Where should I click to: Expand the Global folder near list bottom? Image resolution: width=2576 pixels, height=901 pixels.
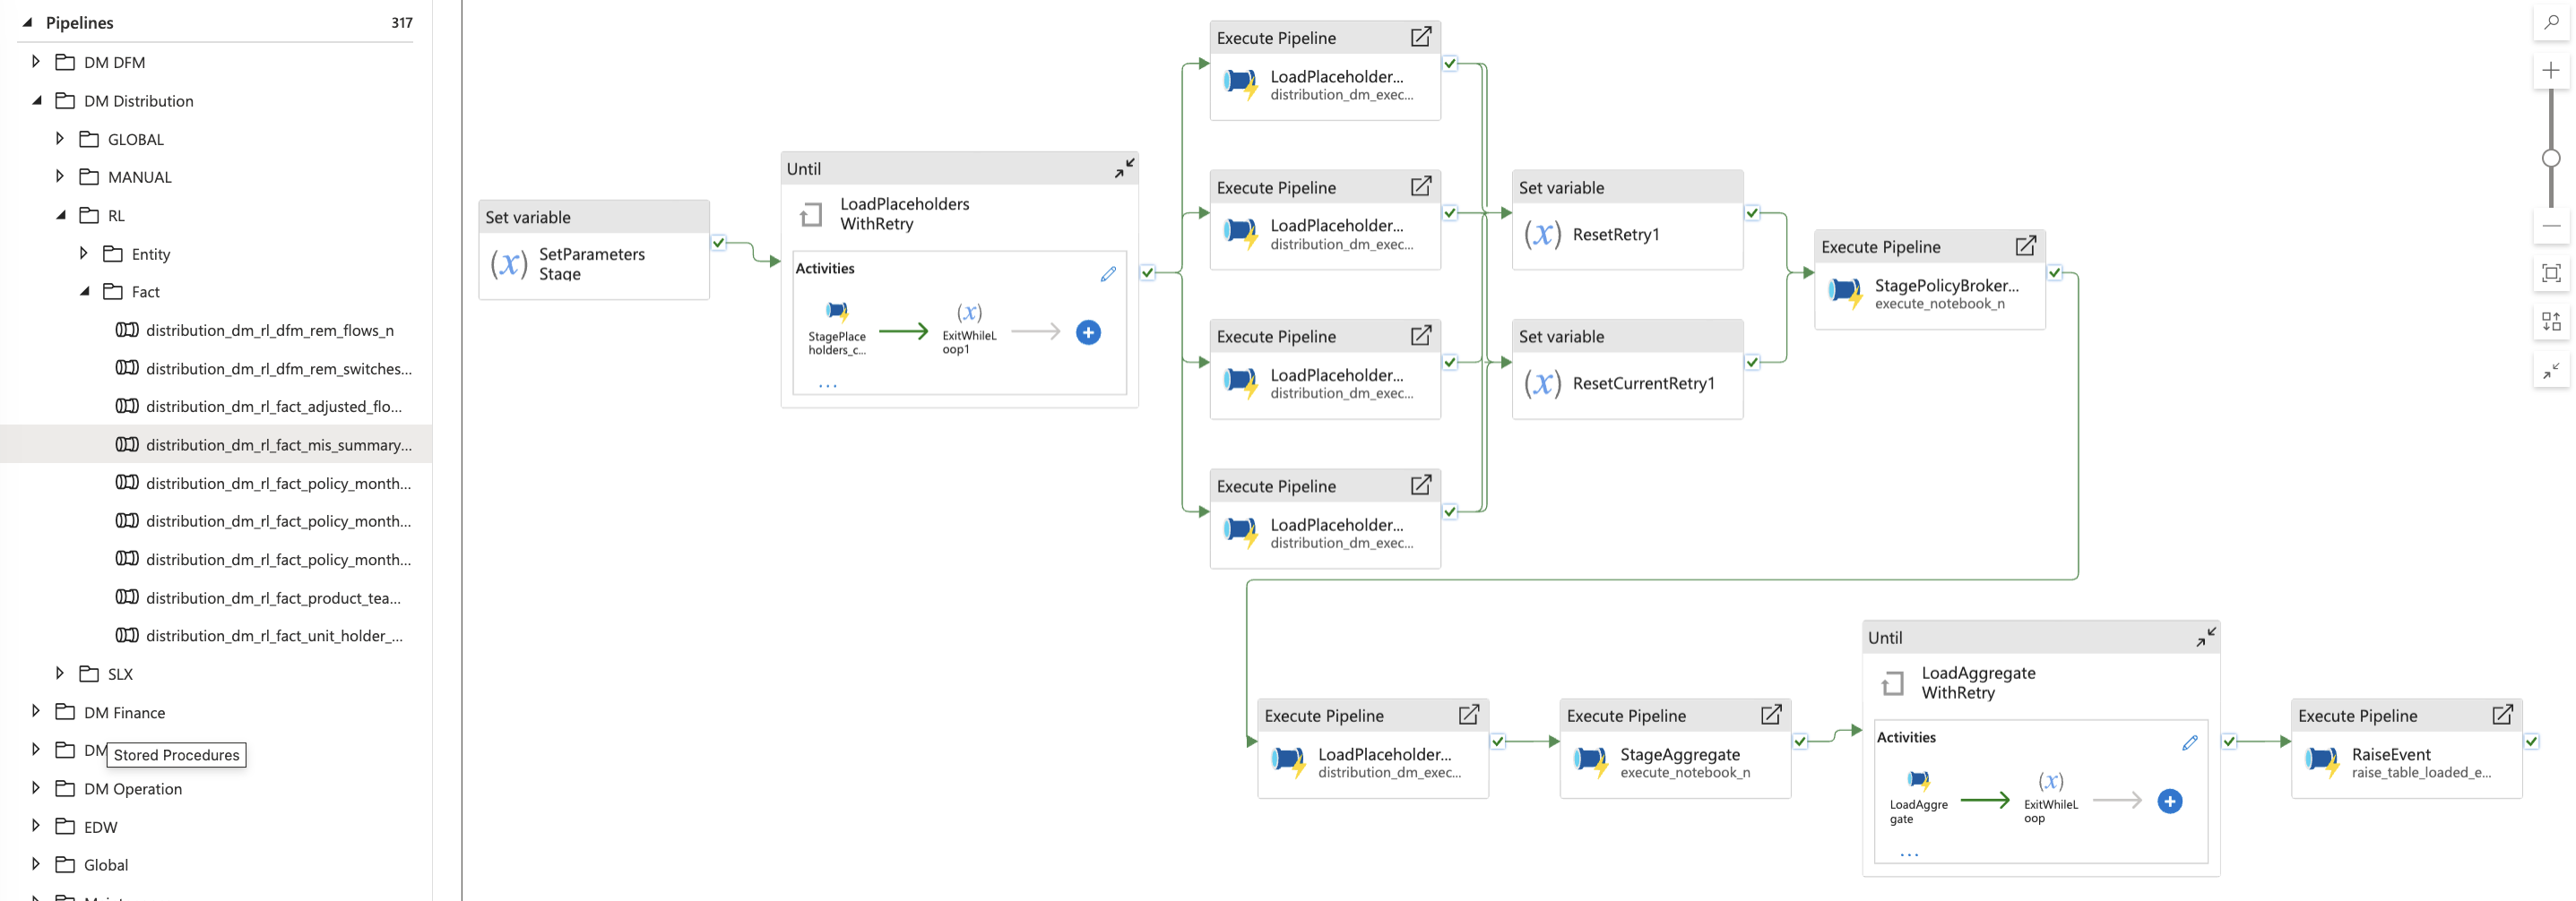point(36,864)
